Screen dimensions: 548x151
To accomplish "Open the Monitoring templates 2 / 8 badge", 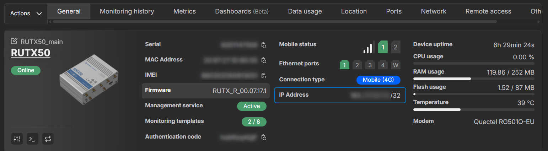I will [x=254, y=122].
